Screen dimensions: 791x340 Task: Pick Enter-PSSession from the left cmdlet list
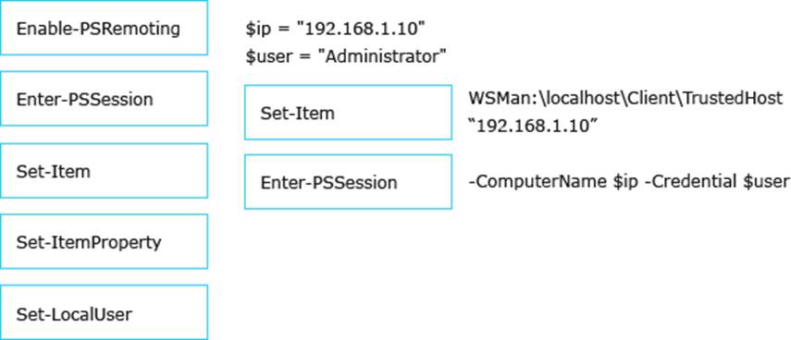(x=104, y=99)
